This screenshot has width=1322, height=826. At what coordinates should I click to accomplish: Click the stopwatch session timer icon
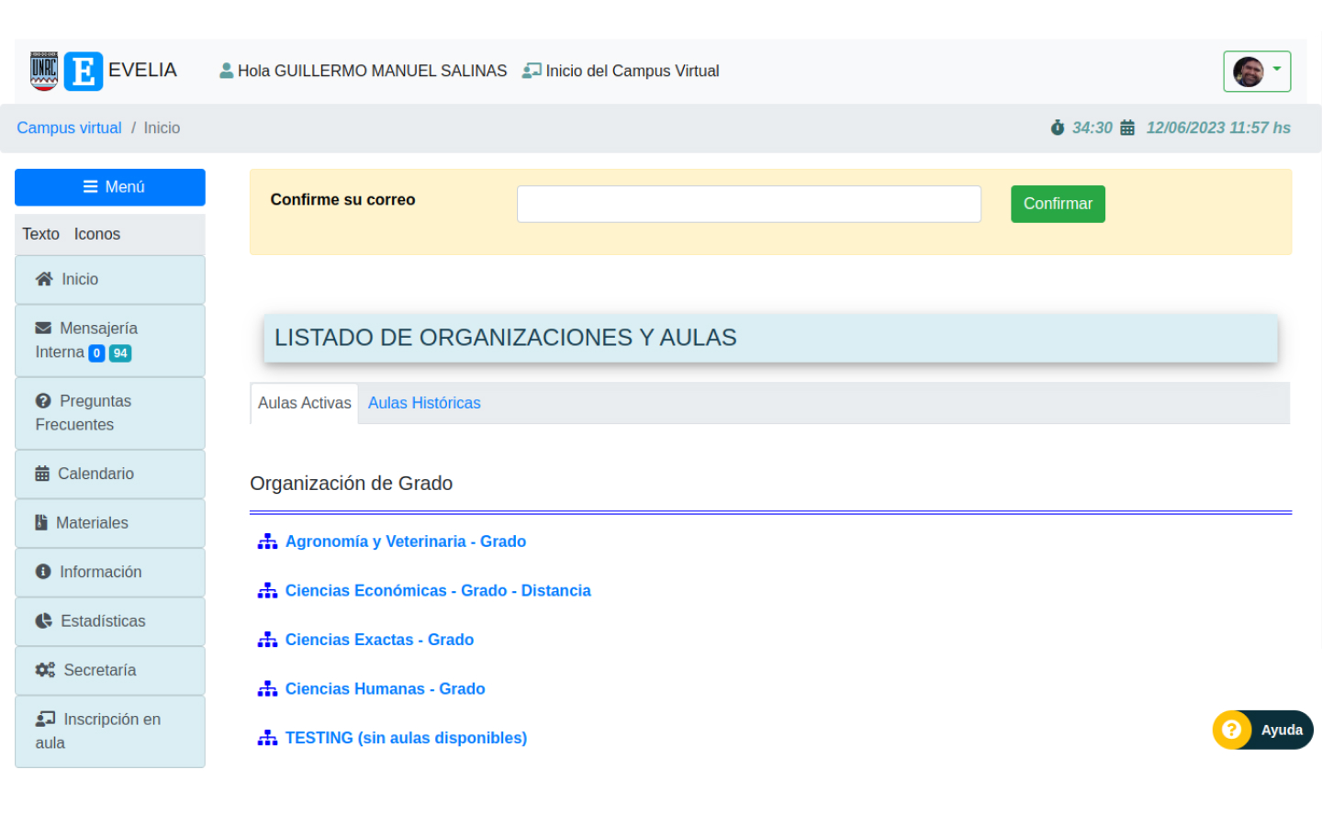(x=1058, y=128)
